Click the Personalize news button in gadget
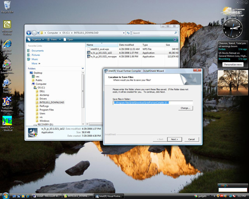This screenshot has width=249, height=199. coord(233,65)
